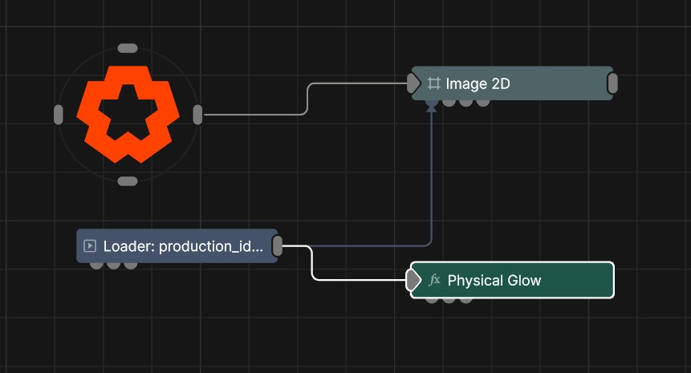Select the Physical Glow node title
The image size is (691, 373).
pyautogui.click(x=494, y=280)
